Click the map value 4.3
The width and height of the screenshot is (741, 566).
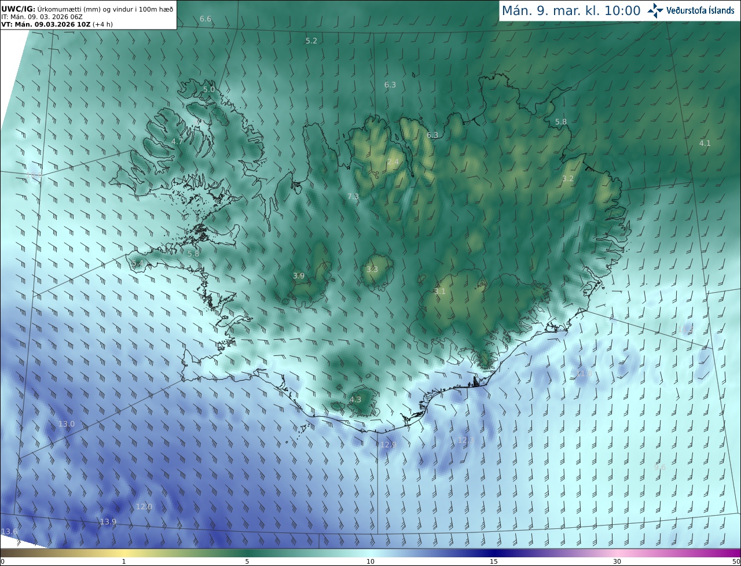point(355,400)
